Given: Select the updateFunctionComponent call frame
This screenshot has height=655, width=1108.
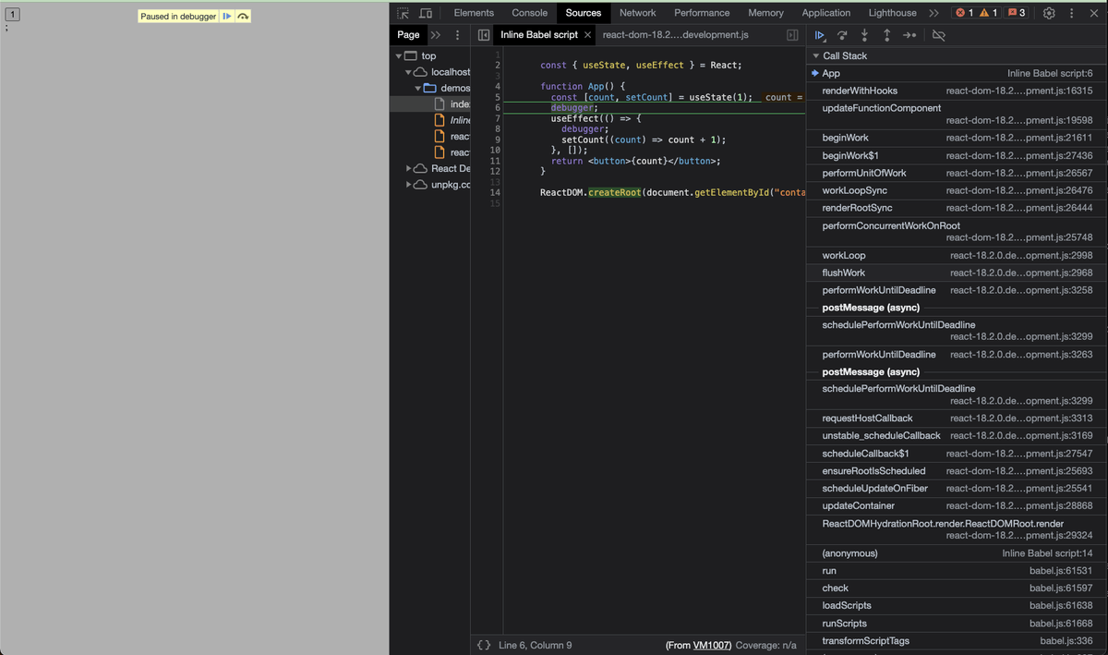Looking at the screenshot, I should point(957,115).
